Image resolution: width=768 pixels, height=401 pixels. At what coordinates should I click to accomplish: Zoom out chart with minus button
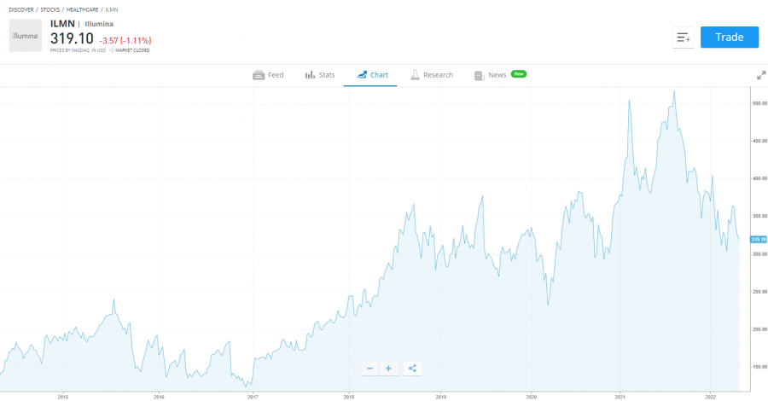pos(369,369)
